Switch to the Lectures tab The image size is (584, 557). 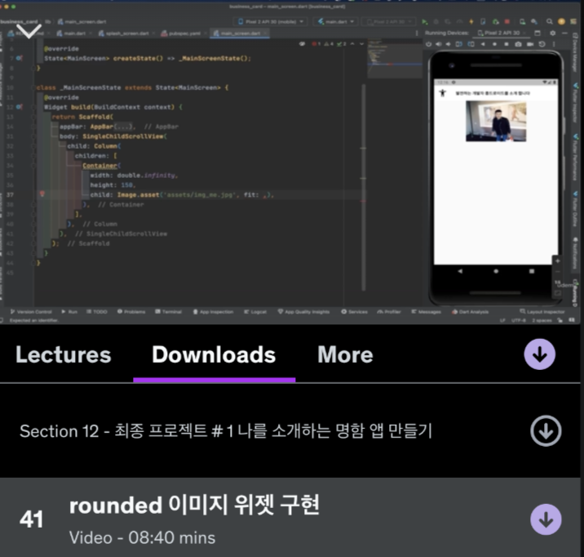tap(64, 354)
